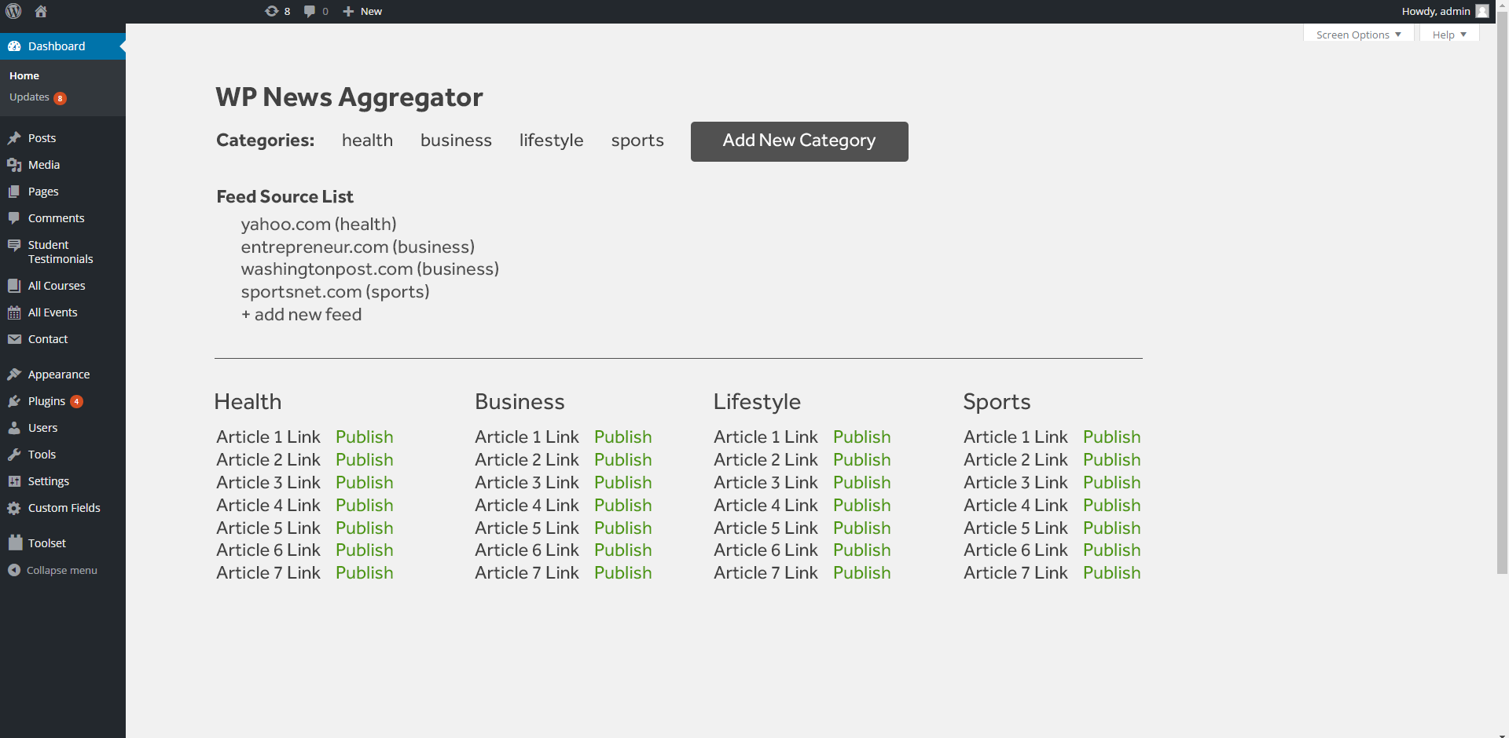Viewport: 1509px width, 738px height.
Task: Click the page vertical scrollbar
Action: [x=1502, y=314]
